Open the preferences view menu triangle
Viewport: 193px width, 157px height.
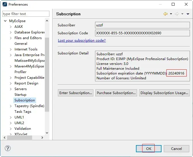tap(188, 14)
